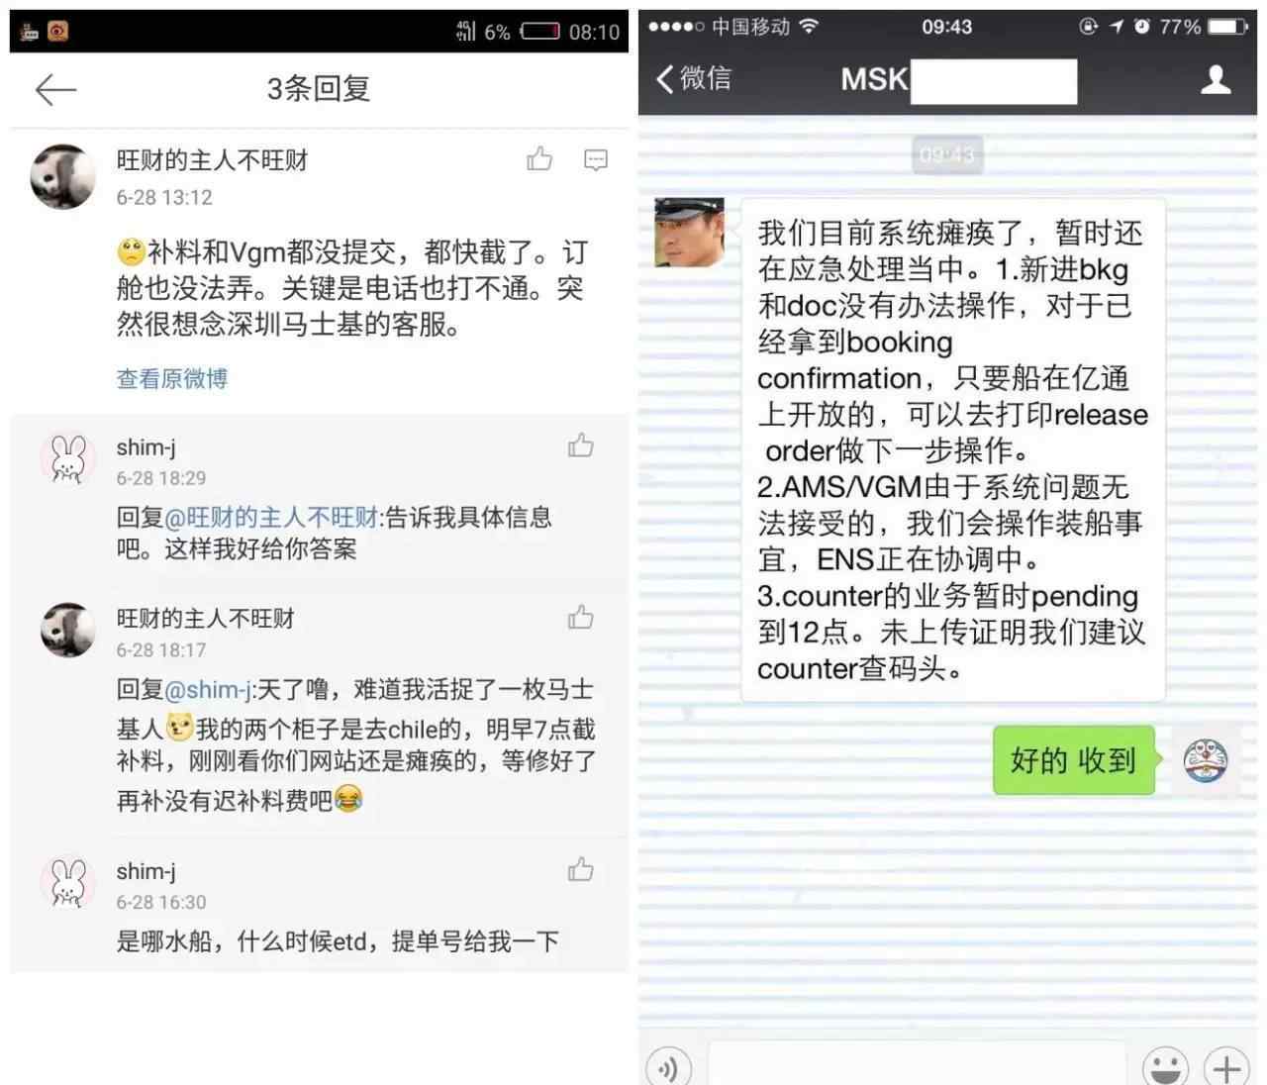Like the 6-28 18:17 reply about Chile

coord(580,618)
